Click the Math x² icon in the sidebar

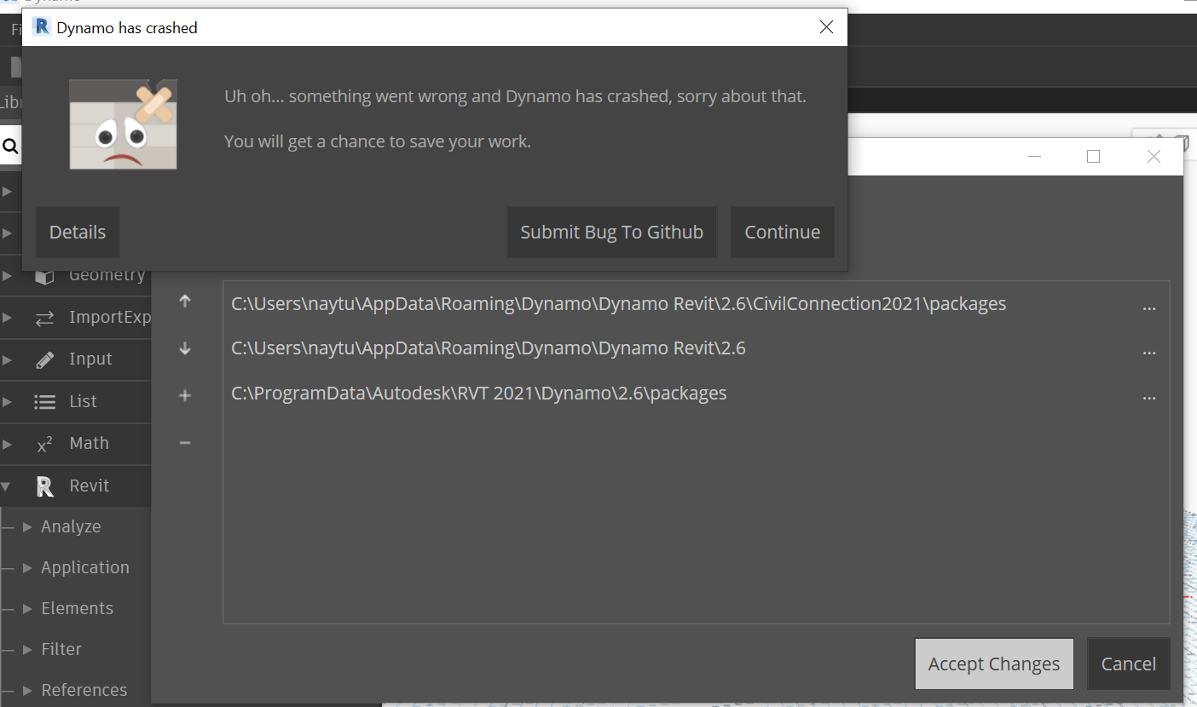pyautogui.click(x=46, y=443)
